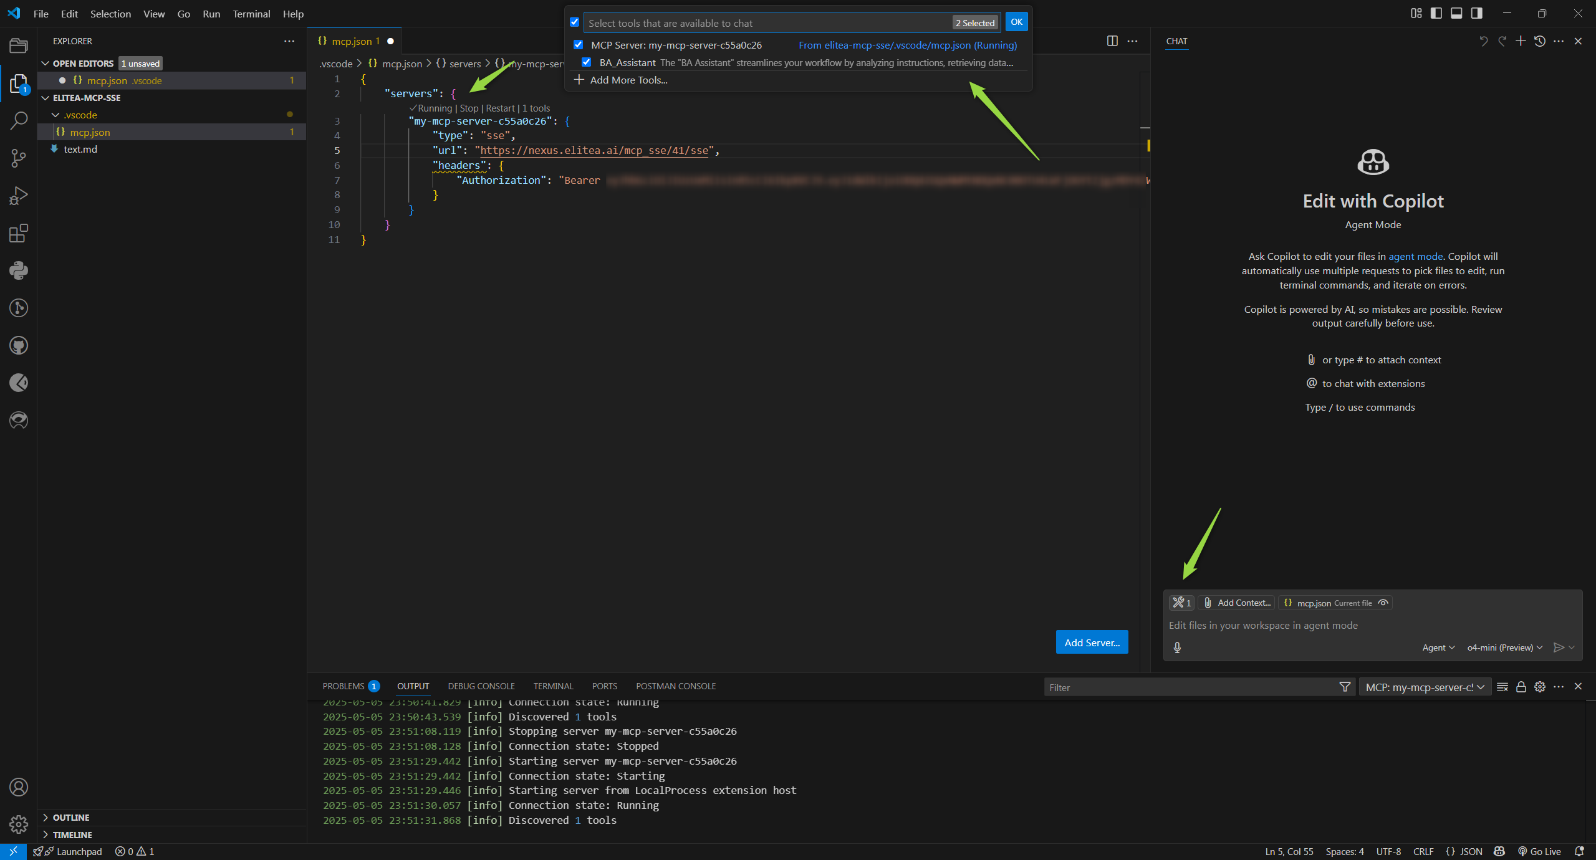Image resolution: width=1596 pixels, height=860 pixels.
Task: Toggle the secondary side bar layout icon
Action: coord(1476,13)
